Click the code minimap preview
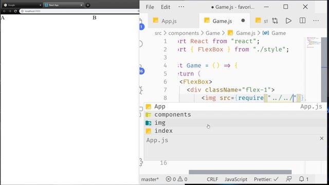This screenshot has width=329, height=185. click(313, 42)
